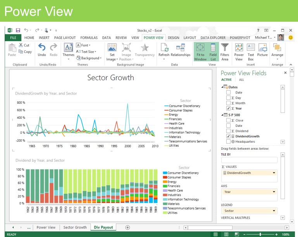The width and height of the screenshot is (298, 237).
Task: Open the Themes gallery
Action: point(69,51)
